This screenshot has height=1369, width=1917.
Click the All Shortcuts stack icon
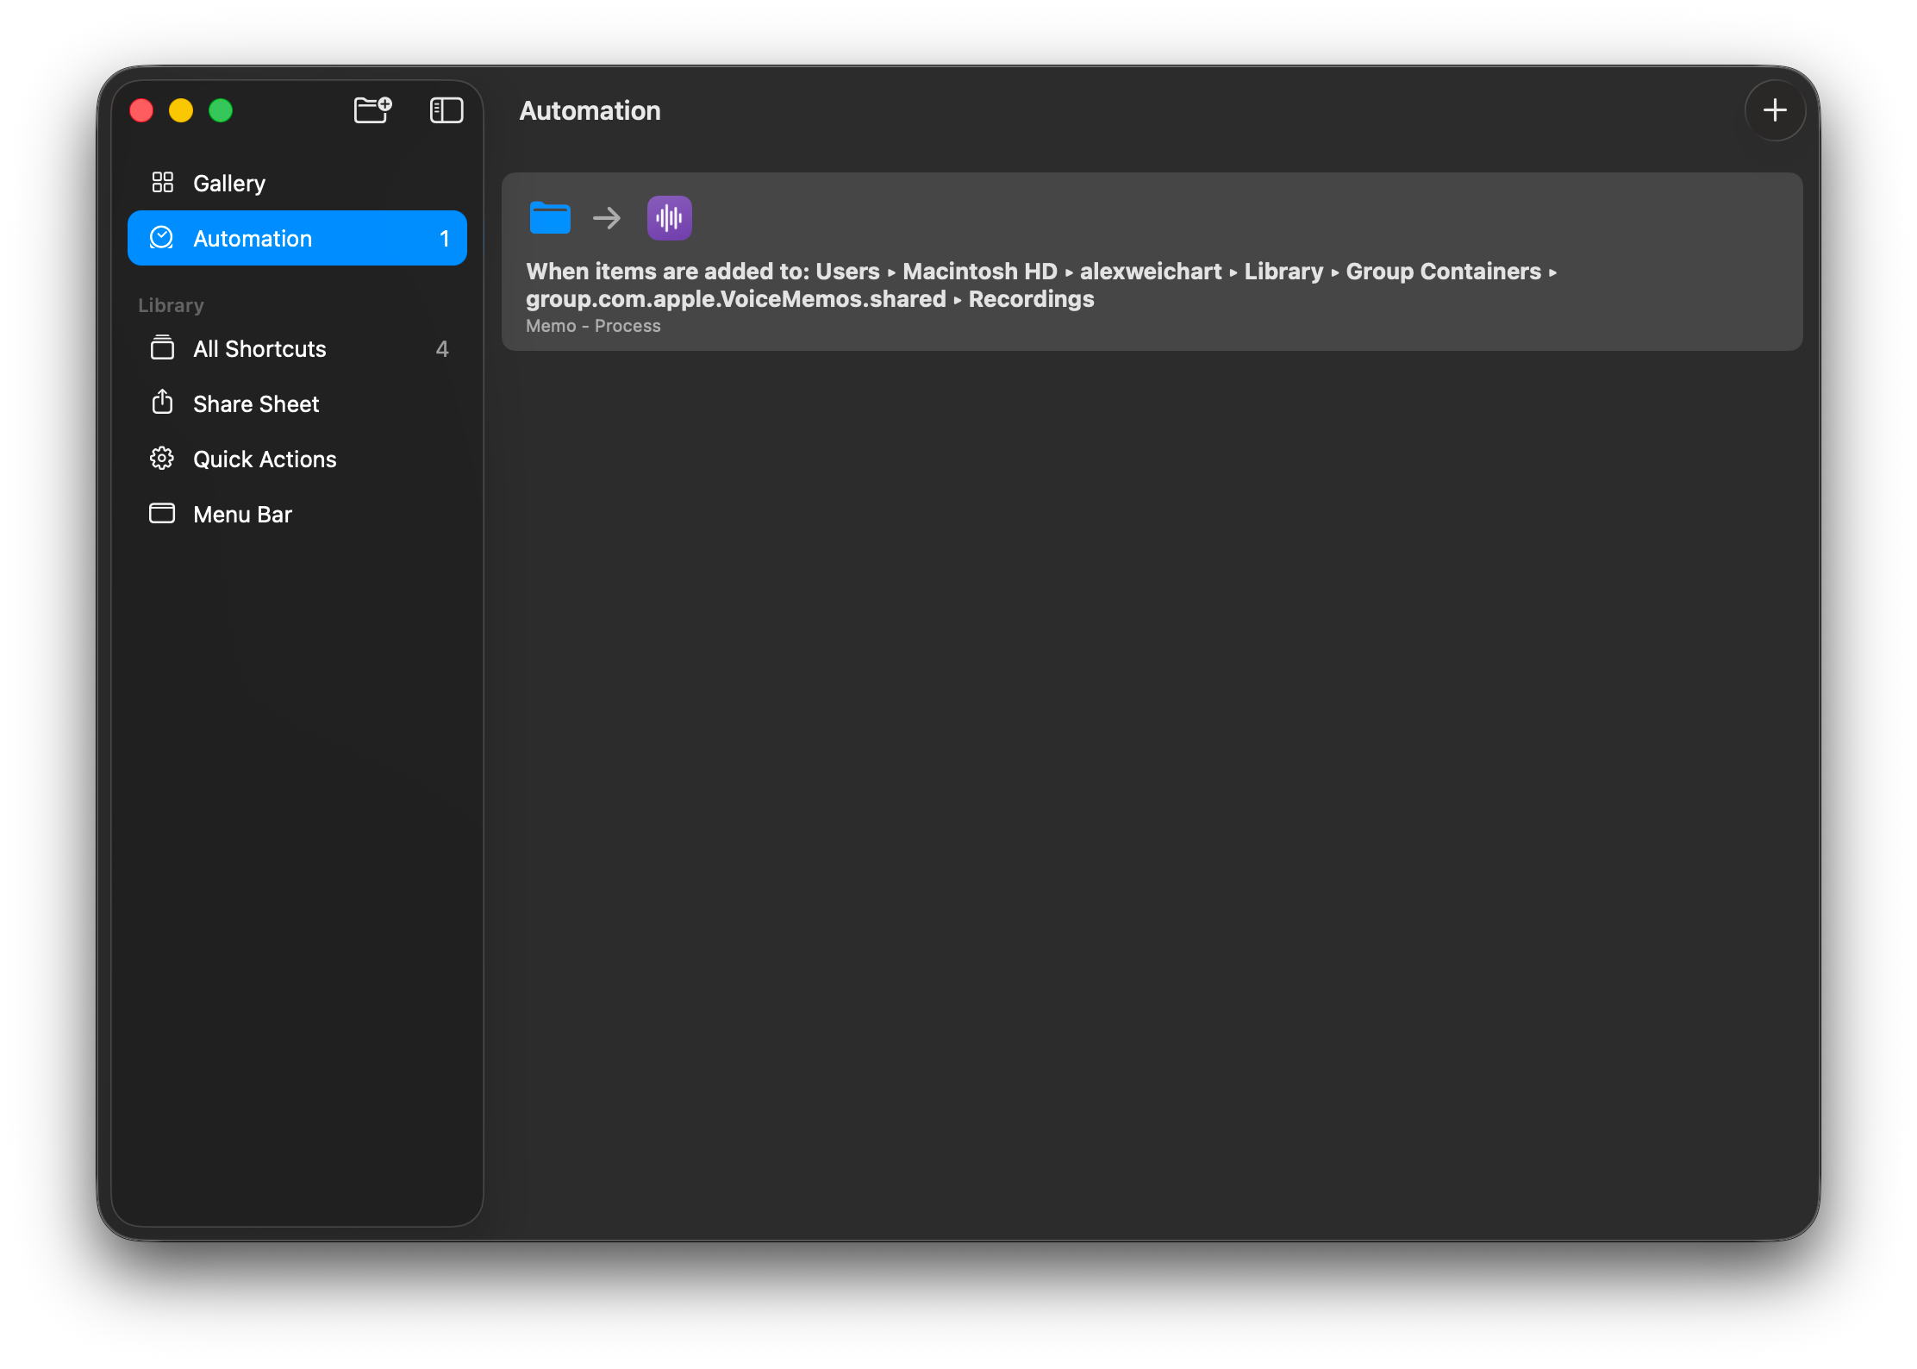(x=162, y=348)
